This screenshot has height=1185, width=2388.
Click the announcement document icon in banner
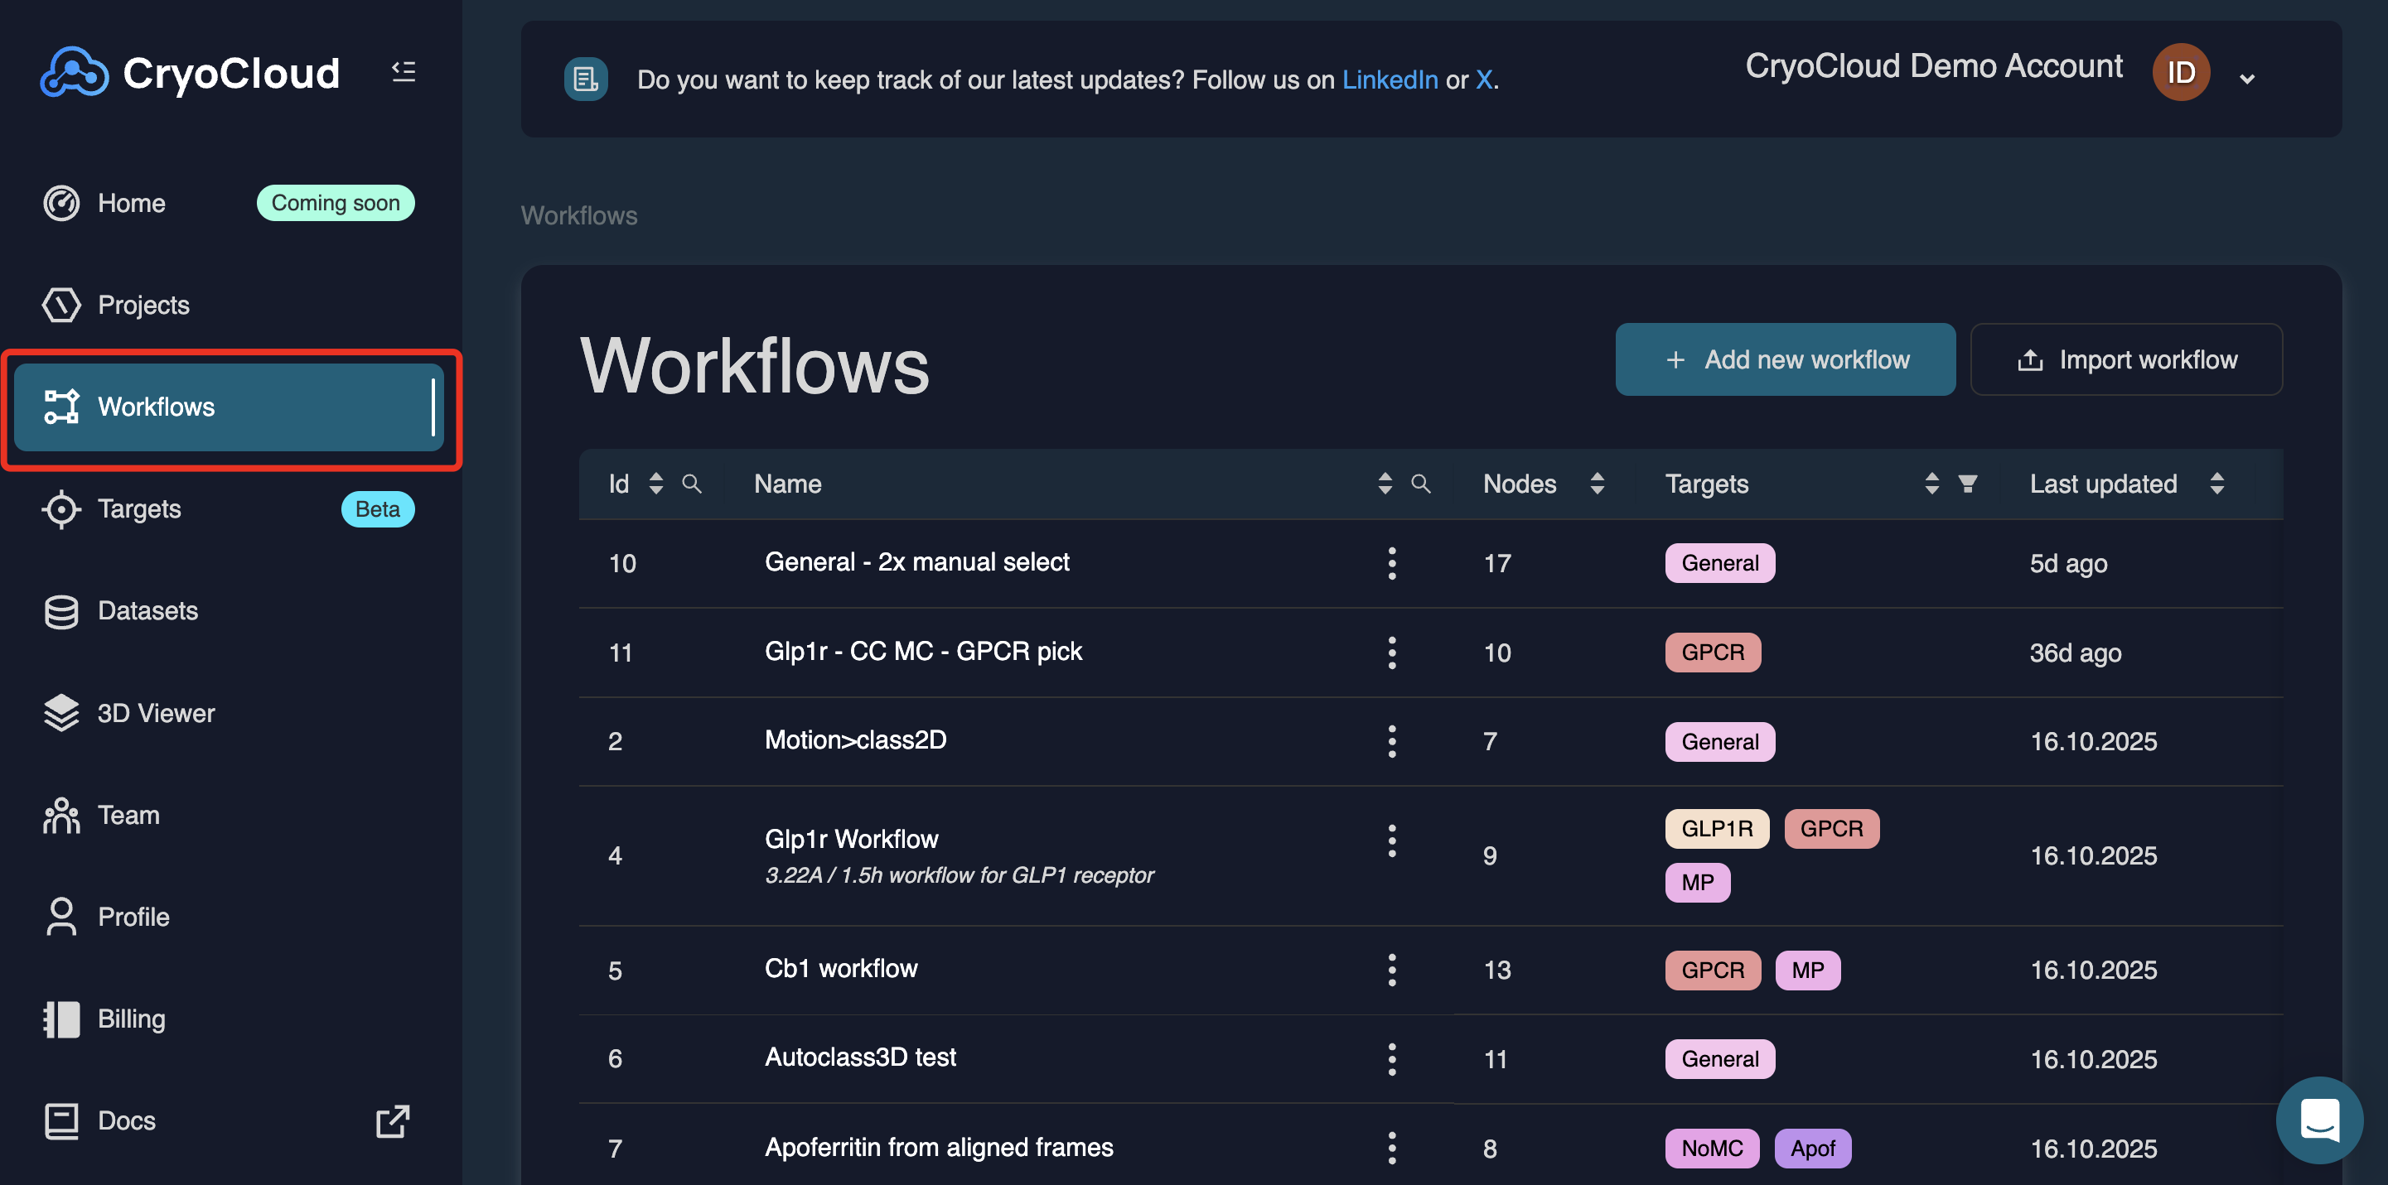(585, 79)
